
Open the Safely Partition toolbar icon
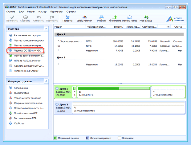pos(84,17)
